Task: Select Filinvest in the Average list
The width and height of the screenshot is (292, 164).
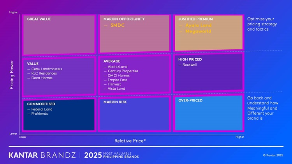Action: point(114,84)
